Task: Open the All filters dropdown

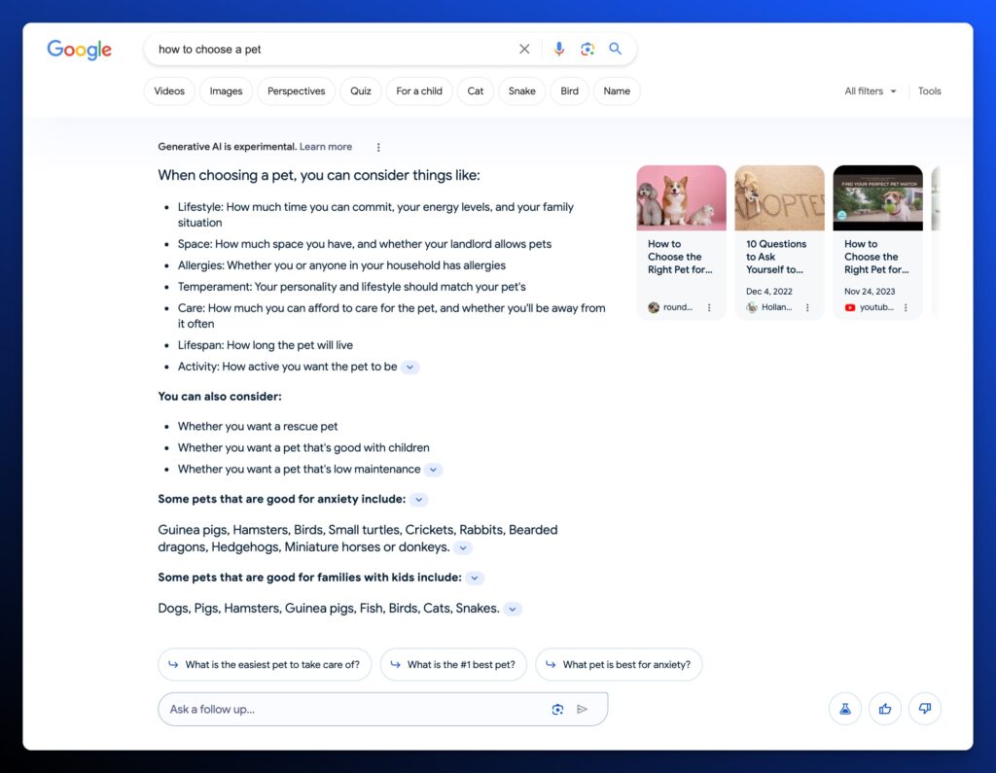Action: [871, 91]
